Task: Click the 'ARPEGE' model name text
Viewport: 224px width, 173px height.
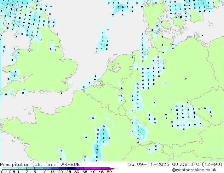Action: [70, 165]
